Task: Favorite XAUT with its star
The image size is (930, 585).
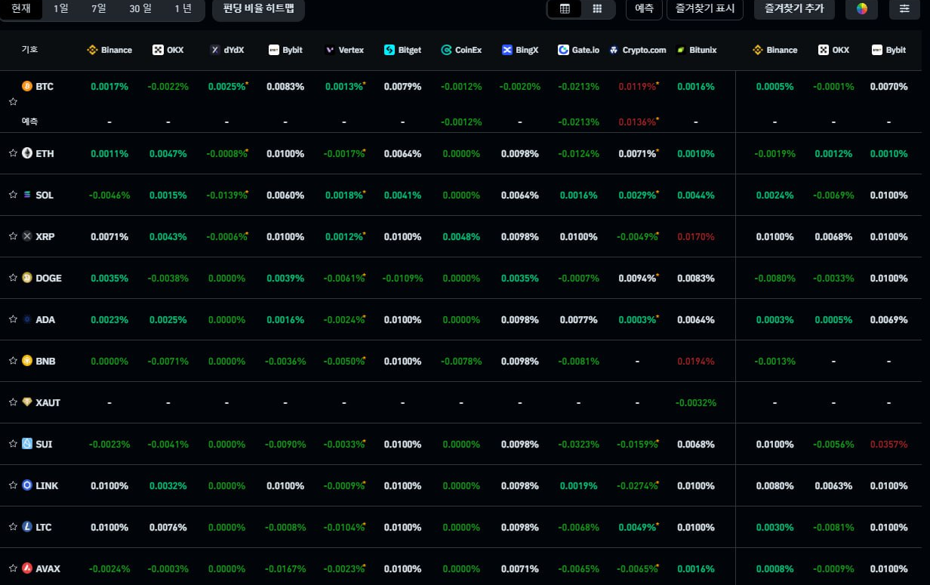Action: (x=13, y=402)
